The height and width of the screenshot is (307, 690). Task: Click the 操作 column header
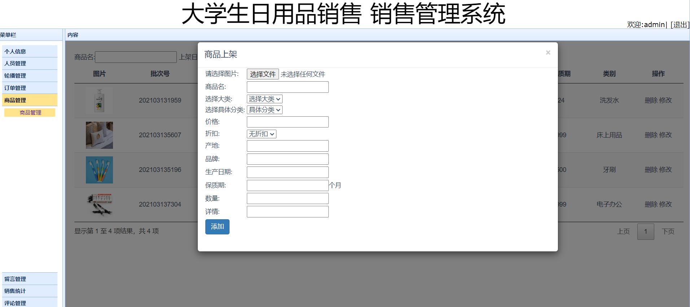[658, 74]
